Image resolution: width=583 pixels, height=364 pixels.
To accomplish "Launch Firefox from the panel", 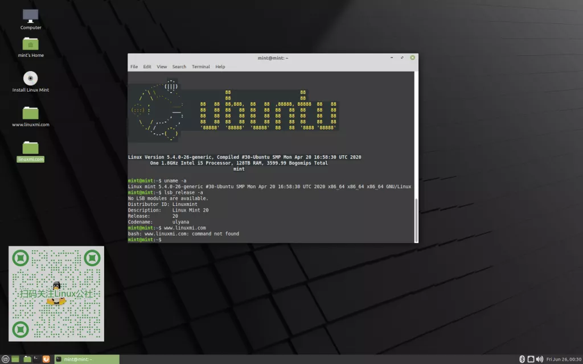I will point(46,359).
